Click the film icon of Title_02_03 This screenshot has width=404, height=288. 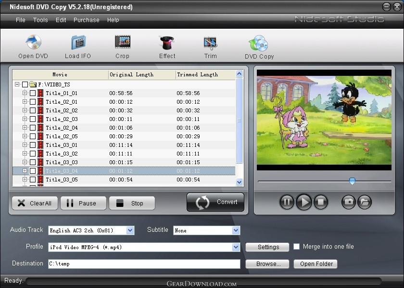click(x=40, y=119)
